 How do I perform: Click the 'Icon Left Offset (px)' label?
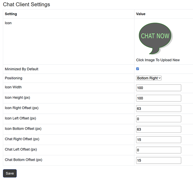pyautogui.click(x=20, y=118)
